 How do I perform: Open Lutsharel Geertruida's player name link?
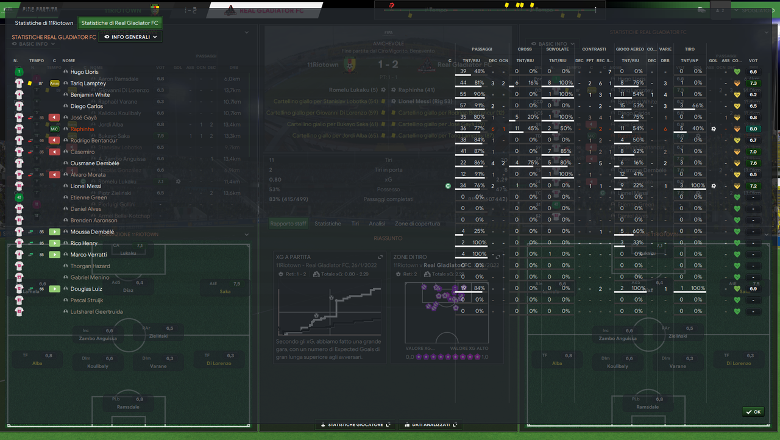[96, 311]
